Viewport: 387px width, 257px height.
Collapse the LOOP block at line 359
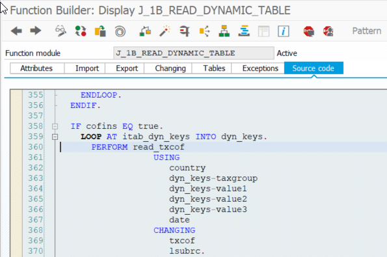coord(55,137)
